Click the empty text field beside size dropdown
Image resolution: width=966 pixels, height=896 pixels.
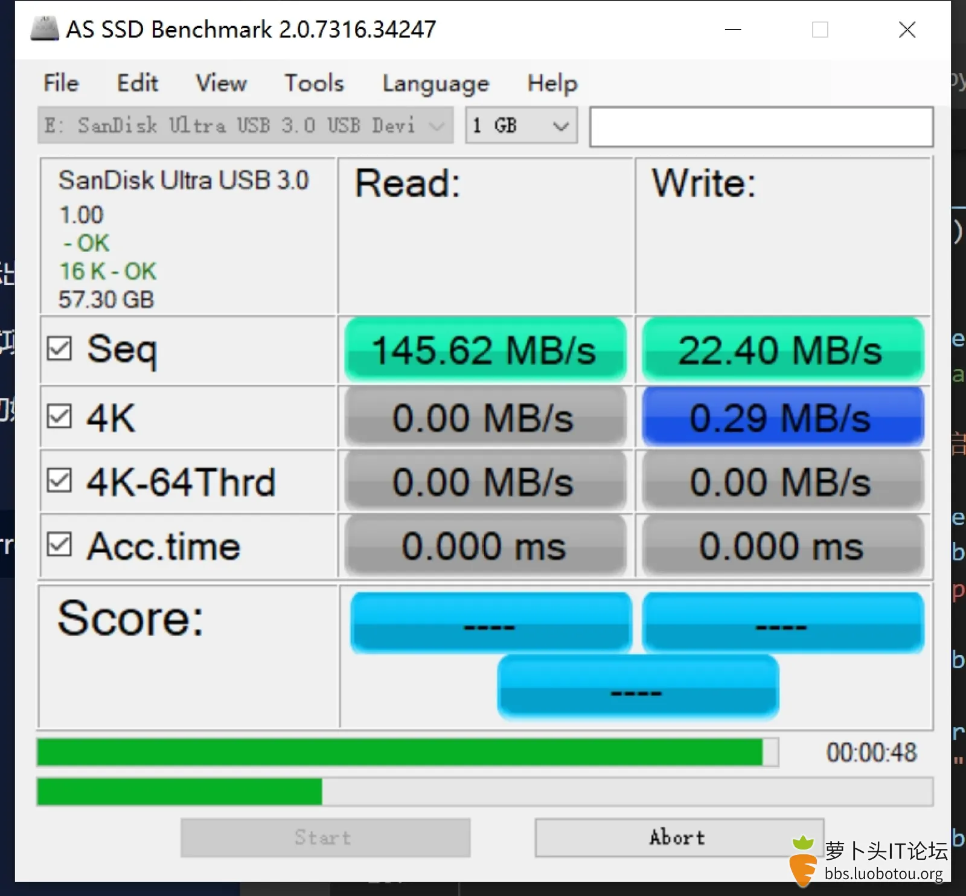(761, 127)
